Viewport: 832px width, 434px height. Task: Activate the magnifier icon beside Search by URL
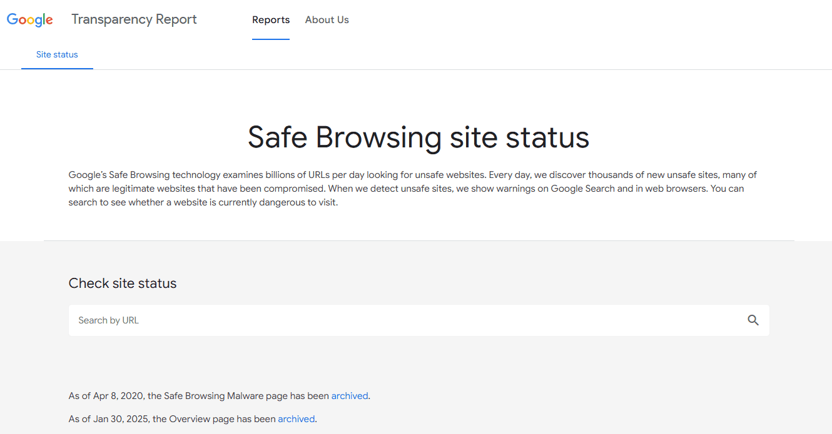pyautogui.click(x=753, y=320)
